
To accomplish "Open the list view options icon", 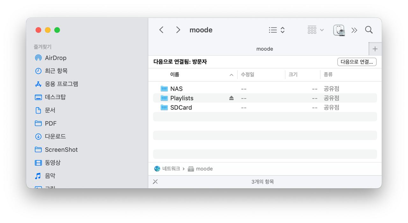I will [273, 30].
